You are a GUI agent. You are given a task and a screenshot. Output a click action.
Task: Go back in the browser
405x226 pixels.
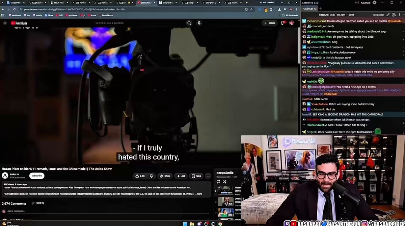3,9
